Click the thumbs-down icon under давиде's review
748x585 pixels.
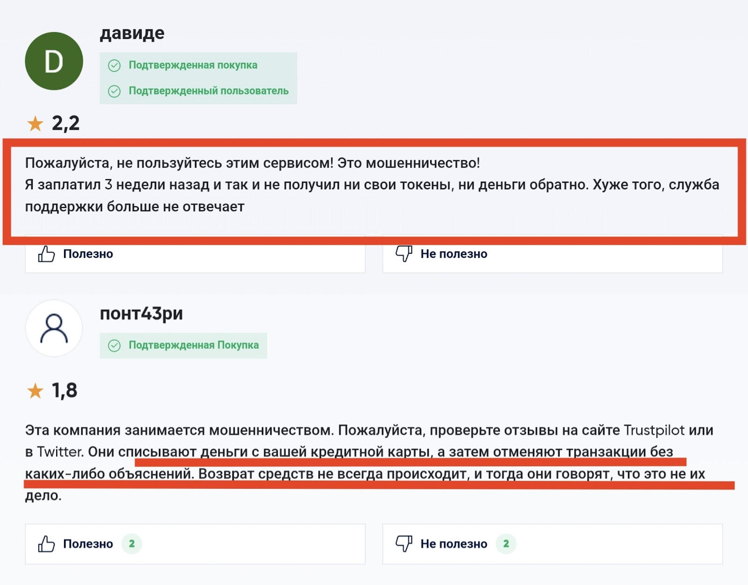pos(404,254)
